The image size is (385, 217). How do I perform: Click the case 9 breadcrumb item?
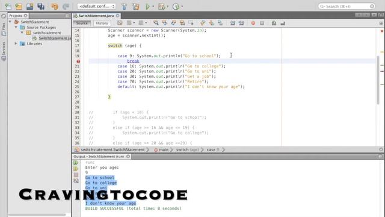tap(213, 149)
